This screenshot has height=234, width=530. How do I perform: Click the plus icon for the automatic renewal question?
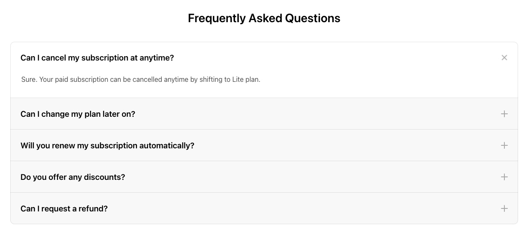[504, 145]
